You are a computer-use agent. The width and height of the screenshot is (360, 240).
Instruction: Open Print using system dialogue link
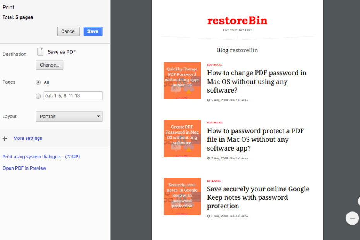(41, 157)
